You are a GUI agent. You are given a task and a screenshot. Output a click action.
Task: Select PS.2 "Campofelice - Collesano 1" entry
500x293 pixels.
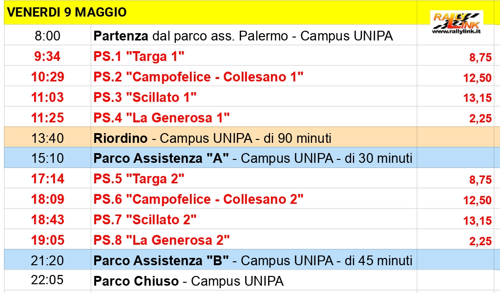click(x=198, y=77)
